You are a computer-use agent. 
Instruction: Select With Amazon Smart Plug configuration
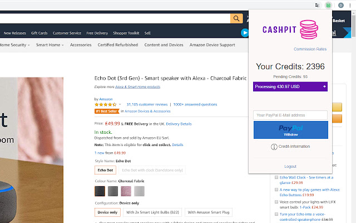[209, 212]
